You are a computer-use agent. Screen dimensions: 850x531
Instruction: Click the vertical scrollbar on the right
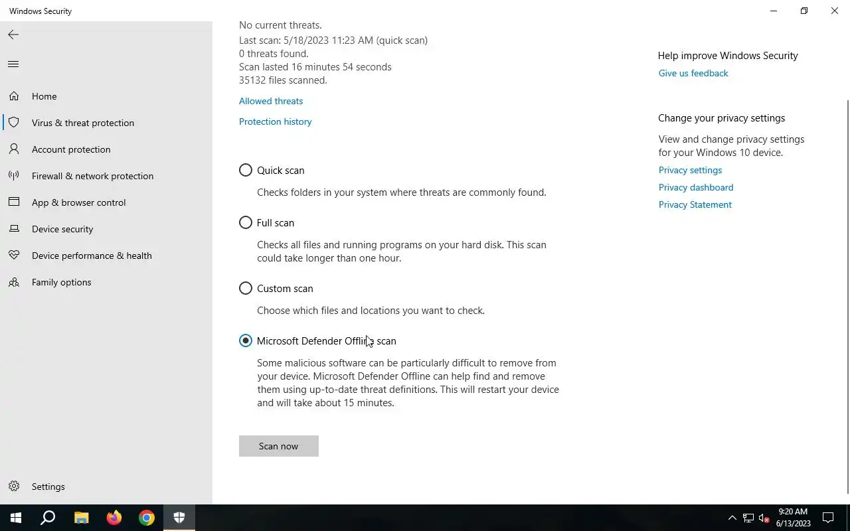(x=847, y=297)
